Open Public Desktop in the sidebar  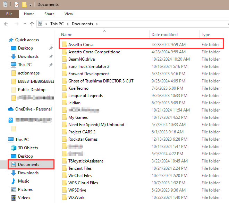(x=32, y=90)
